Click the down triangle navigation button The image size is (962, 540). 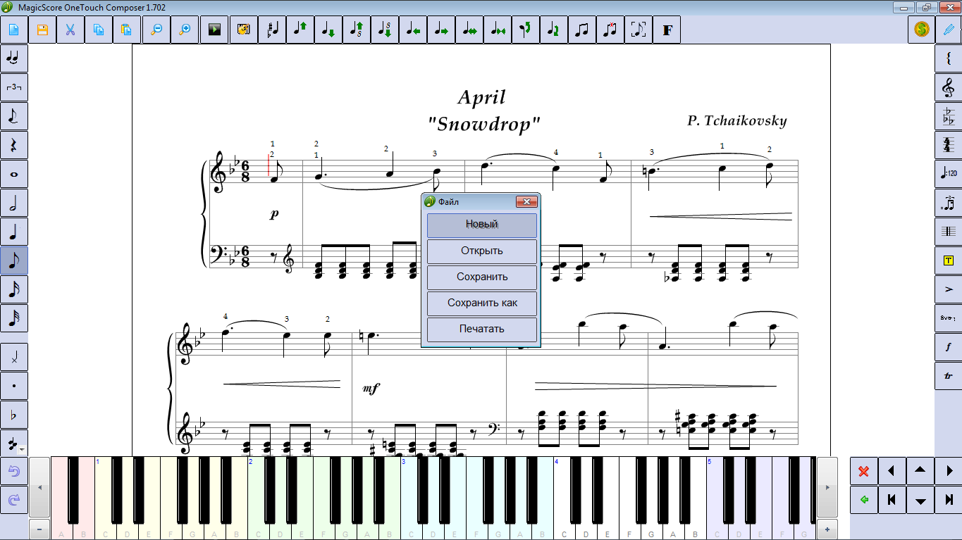[920, 499]
